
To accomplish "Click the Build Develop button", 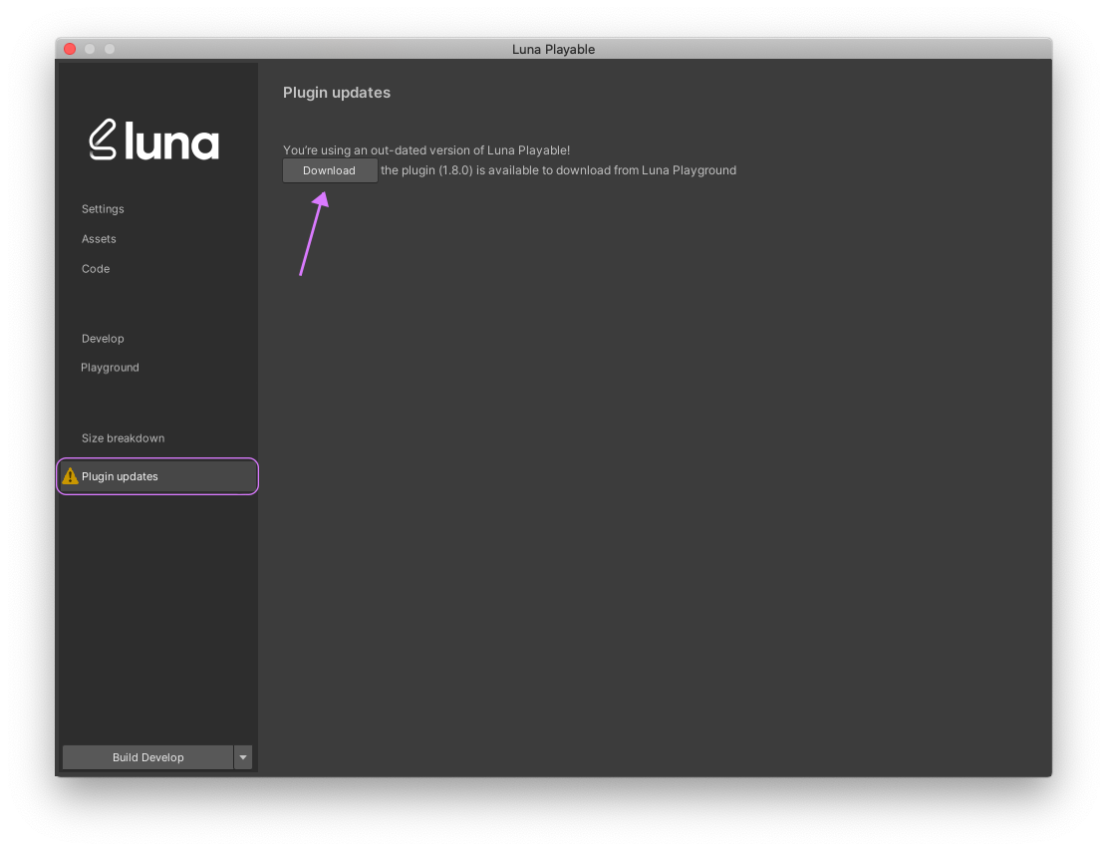I will (147, 757).
